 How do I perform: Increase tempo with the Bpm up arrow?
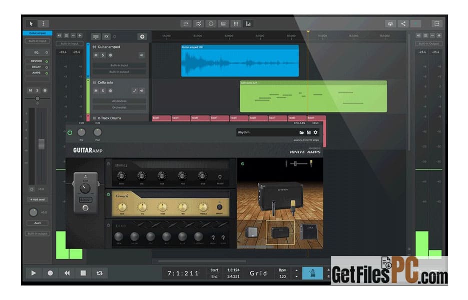pyautogui.click(x=296, y=270)
